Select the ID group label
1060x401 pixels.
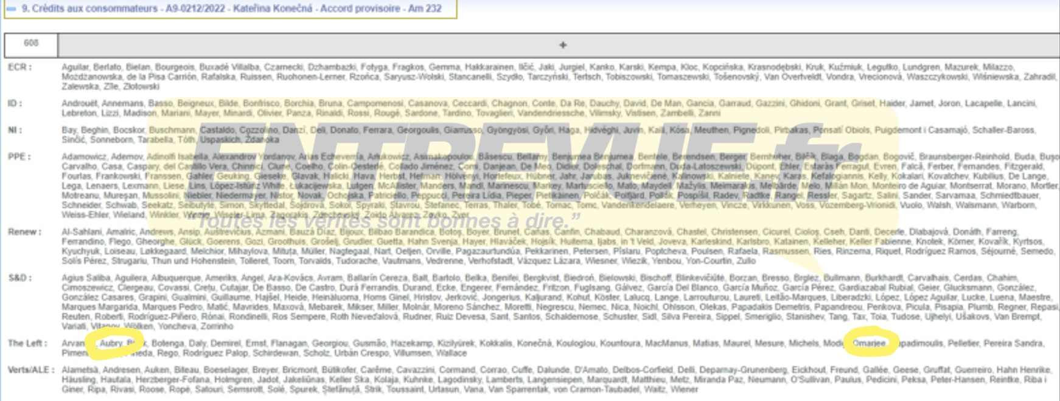coord(15,103)
